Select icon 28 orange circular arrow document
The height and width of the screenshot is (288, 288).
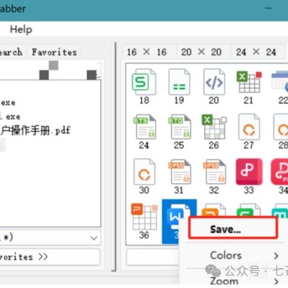point(280,127)
